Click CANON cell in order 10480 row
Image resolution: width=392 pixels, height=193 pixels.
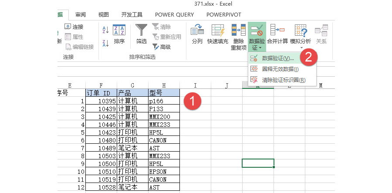(x=164, y=140)
